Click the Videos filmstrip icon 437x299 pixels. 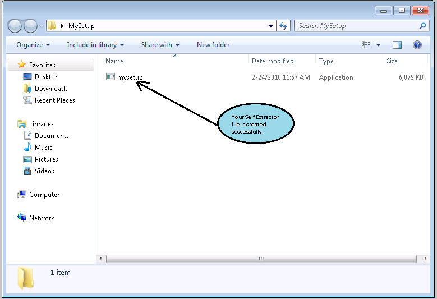[x=27, y=171]
